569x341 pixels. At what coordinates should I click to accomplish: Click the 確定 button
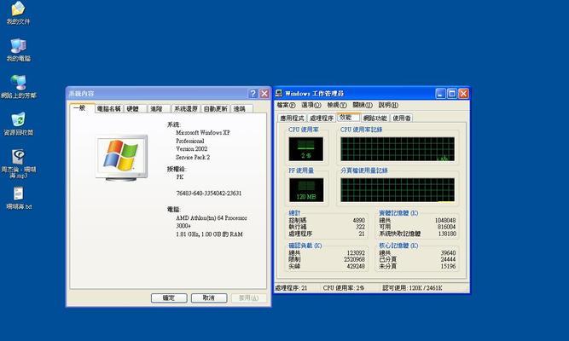coord(169,298)
